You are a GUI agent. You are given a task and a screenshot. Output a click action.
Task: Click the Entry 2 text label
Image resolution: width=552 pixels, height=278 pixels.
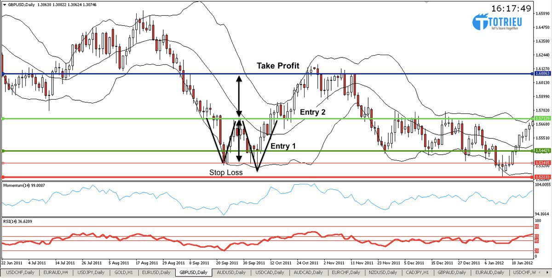pos(314,112)
